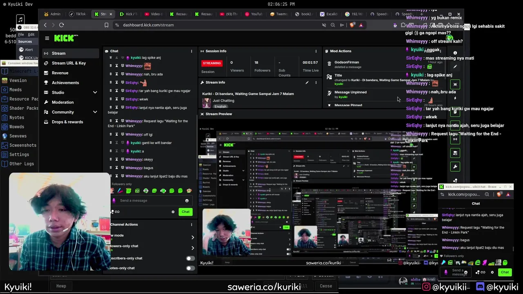
Task: Select the Just Chatting category link
Action: (x=224, y=100)
